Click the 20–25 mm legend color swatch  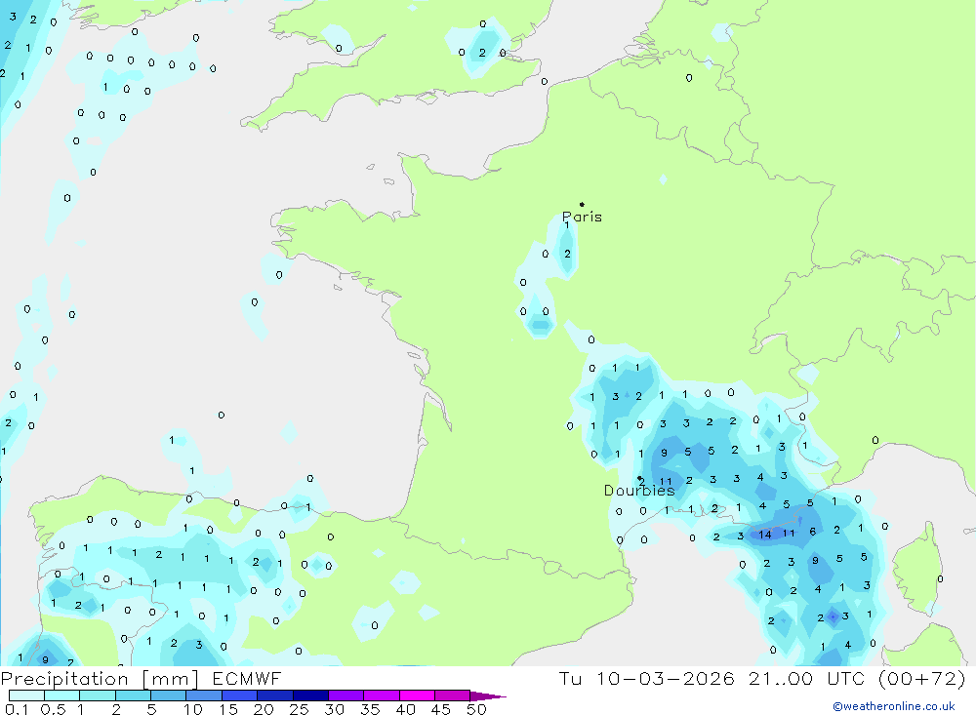[274, 695]
